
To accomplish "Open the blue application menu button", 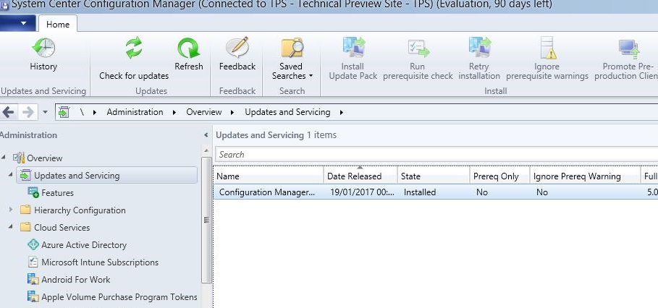I will point(17,24).
